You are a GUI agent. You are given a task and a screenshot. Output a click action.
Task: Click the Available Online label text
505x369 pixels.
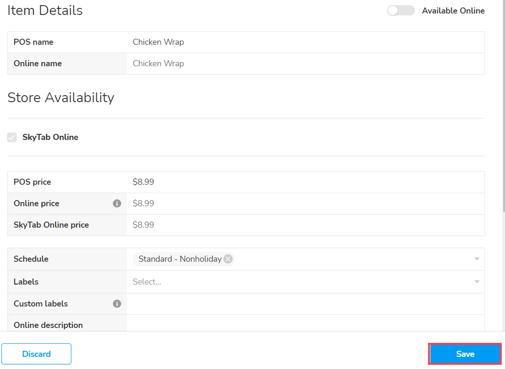(453, 11)
